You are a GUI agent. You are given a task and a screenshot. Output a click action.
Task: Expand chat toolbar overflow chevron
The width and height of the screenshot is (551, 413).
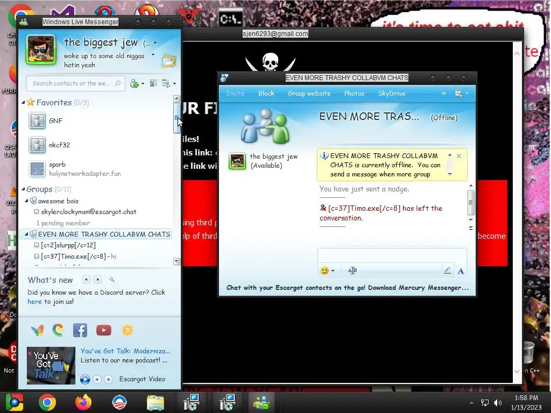(444, 94)
